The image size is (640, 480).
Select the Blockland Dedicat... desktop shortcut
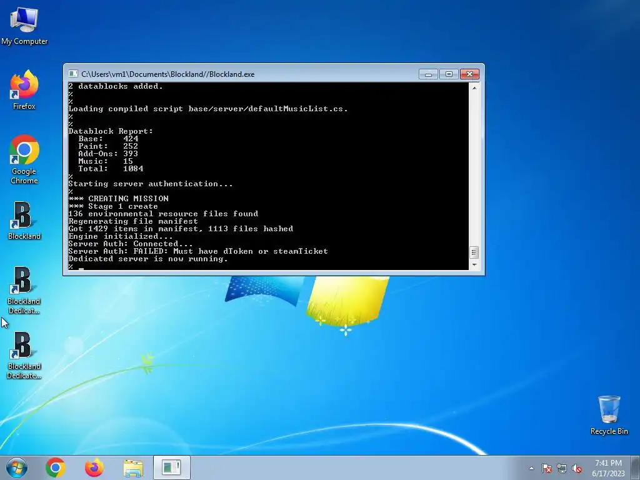(24, 290)
